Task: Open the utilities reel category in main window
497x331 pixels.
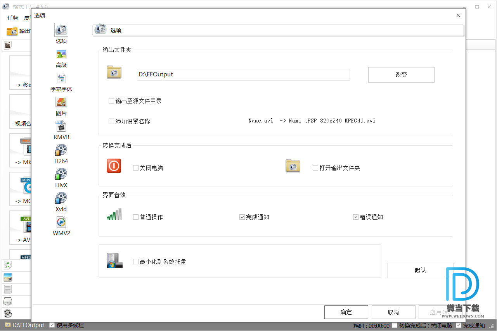Action: pyautogui.click(x=7, y=313)
